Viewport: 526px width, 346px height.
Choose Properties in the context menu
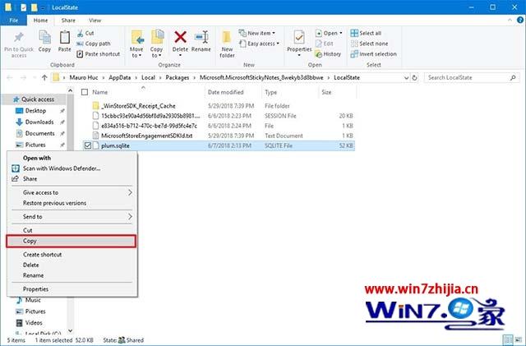tap(72, 289)
